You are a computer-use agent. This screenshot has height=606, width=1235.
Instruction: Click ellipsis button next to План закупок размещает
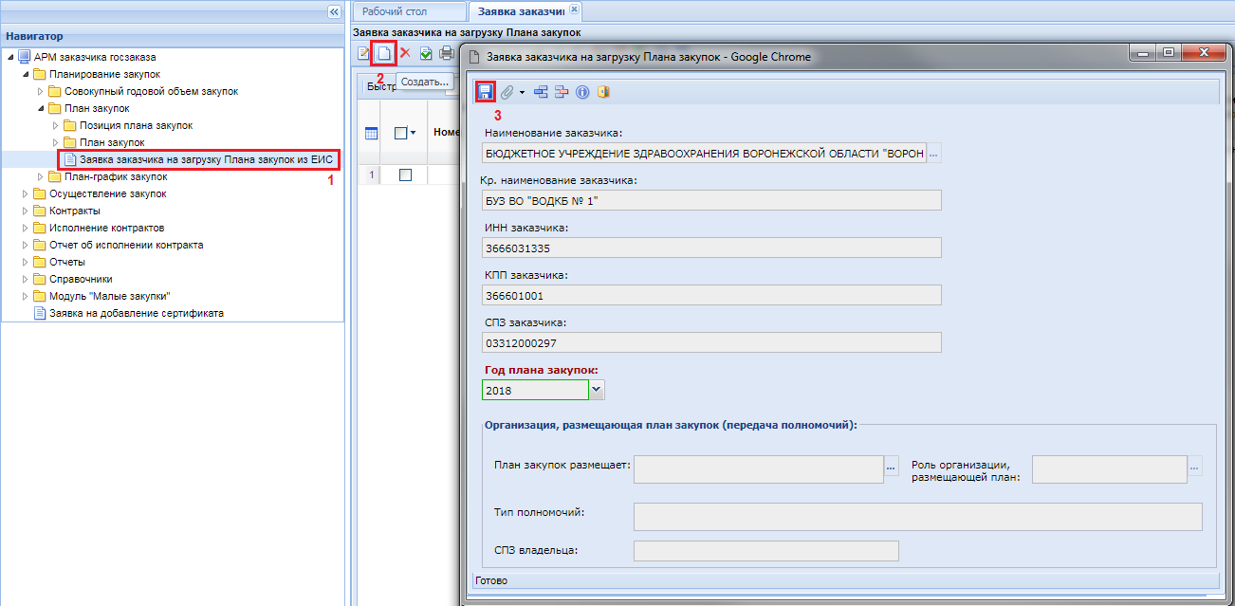[891, 466]
